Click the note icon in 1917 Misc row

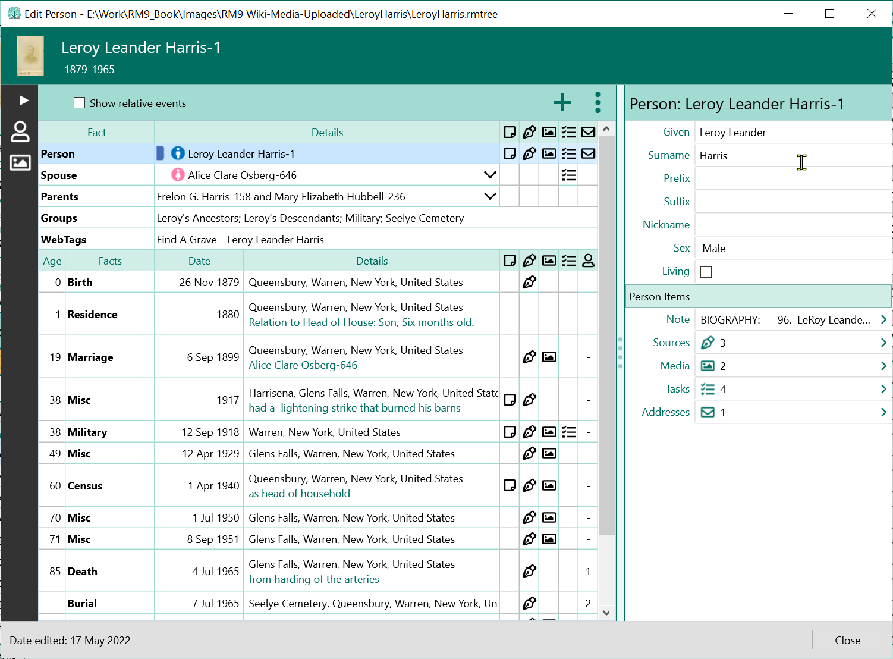click(x=510, y=400)
